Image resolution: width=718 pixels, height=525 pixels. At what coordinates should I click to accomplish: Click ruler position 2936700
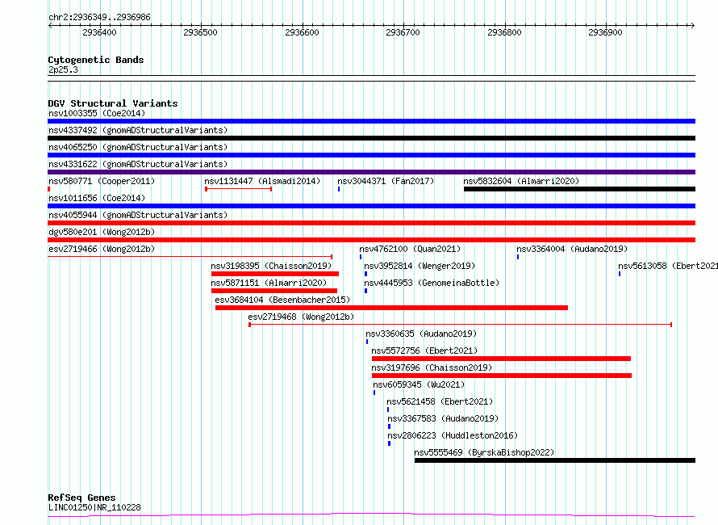point(403,32)
